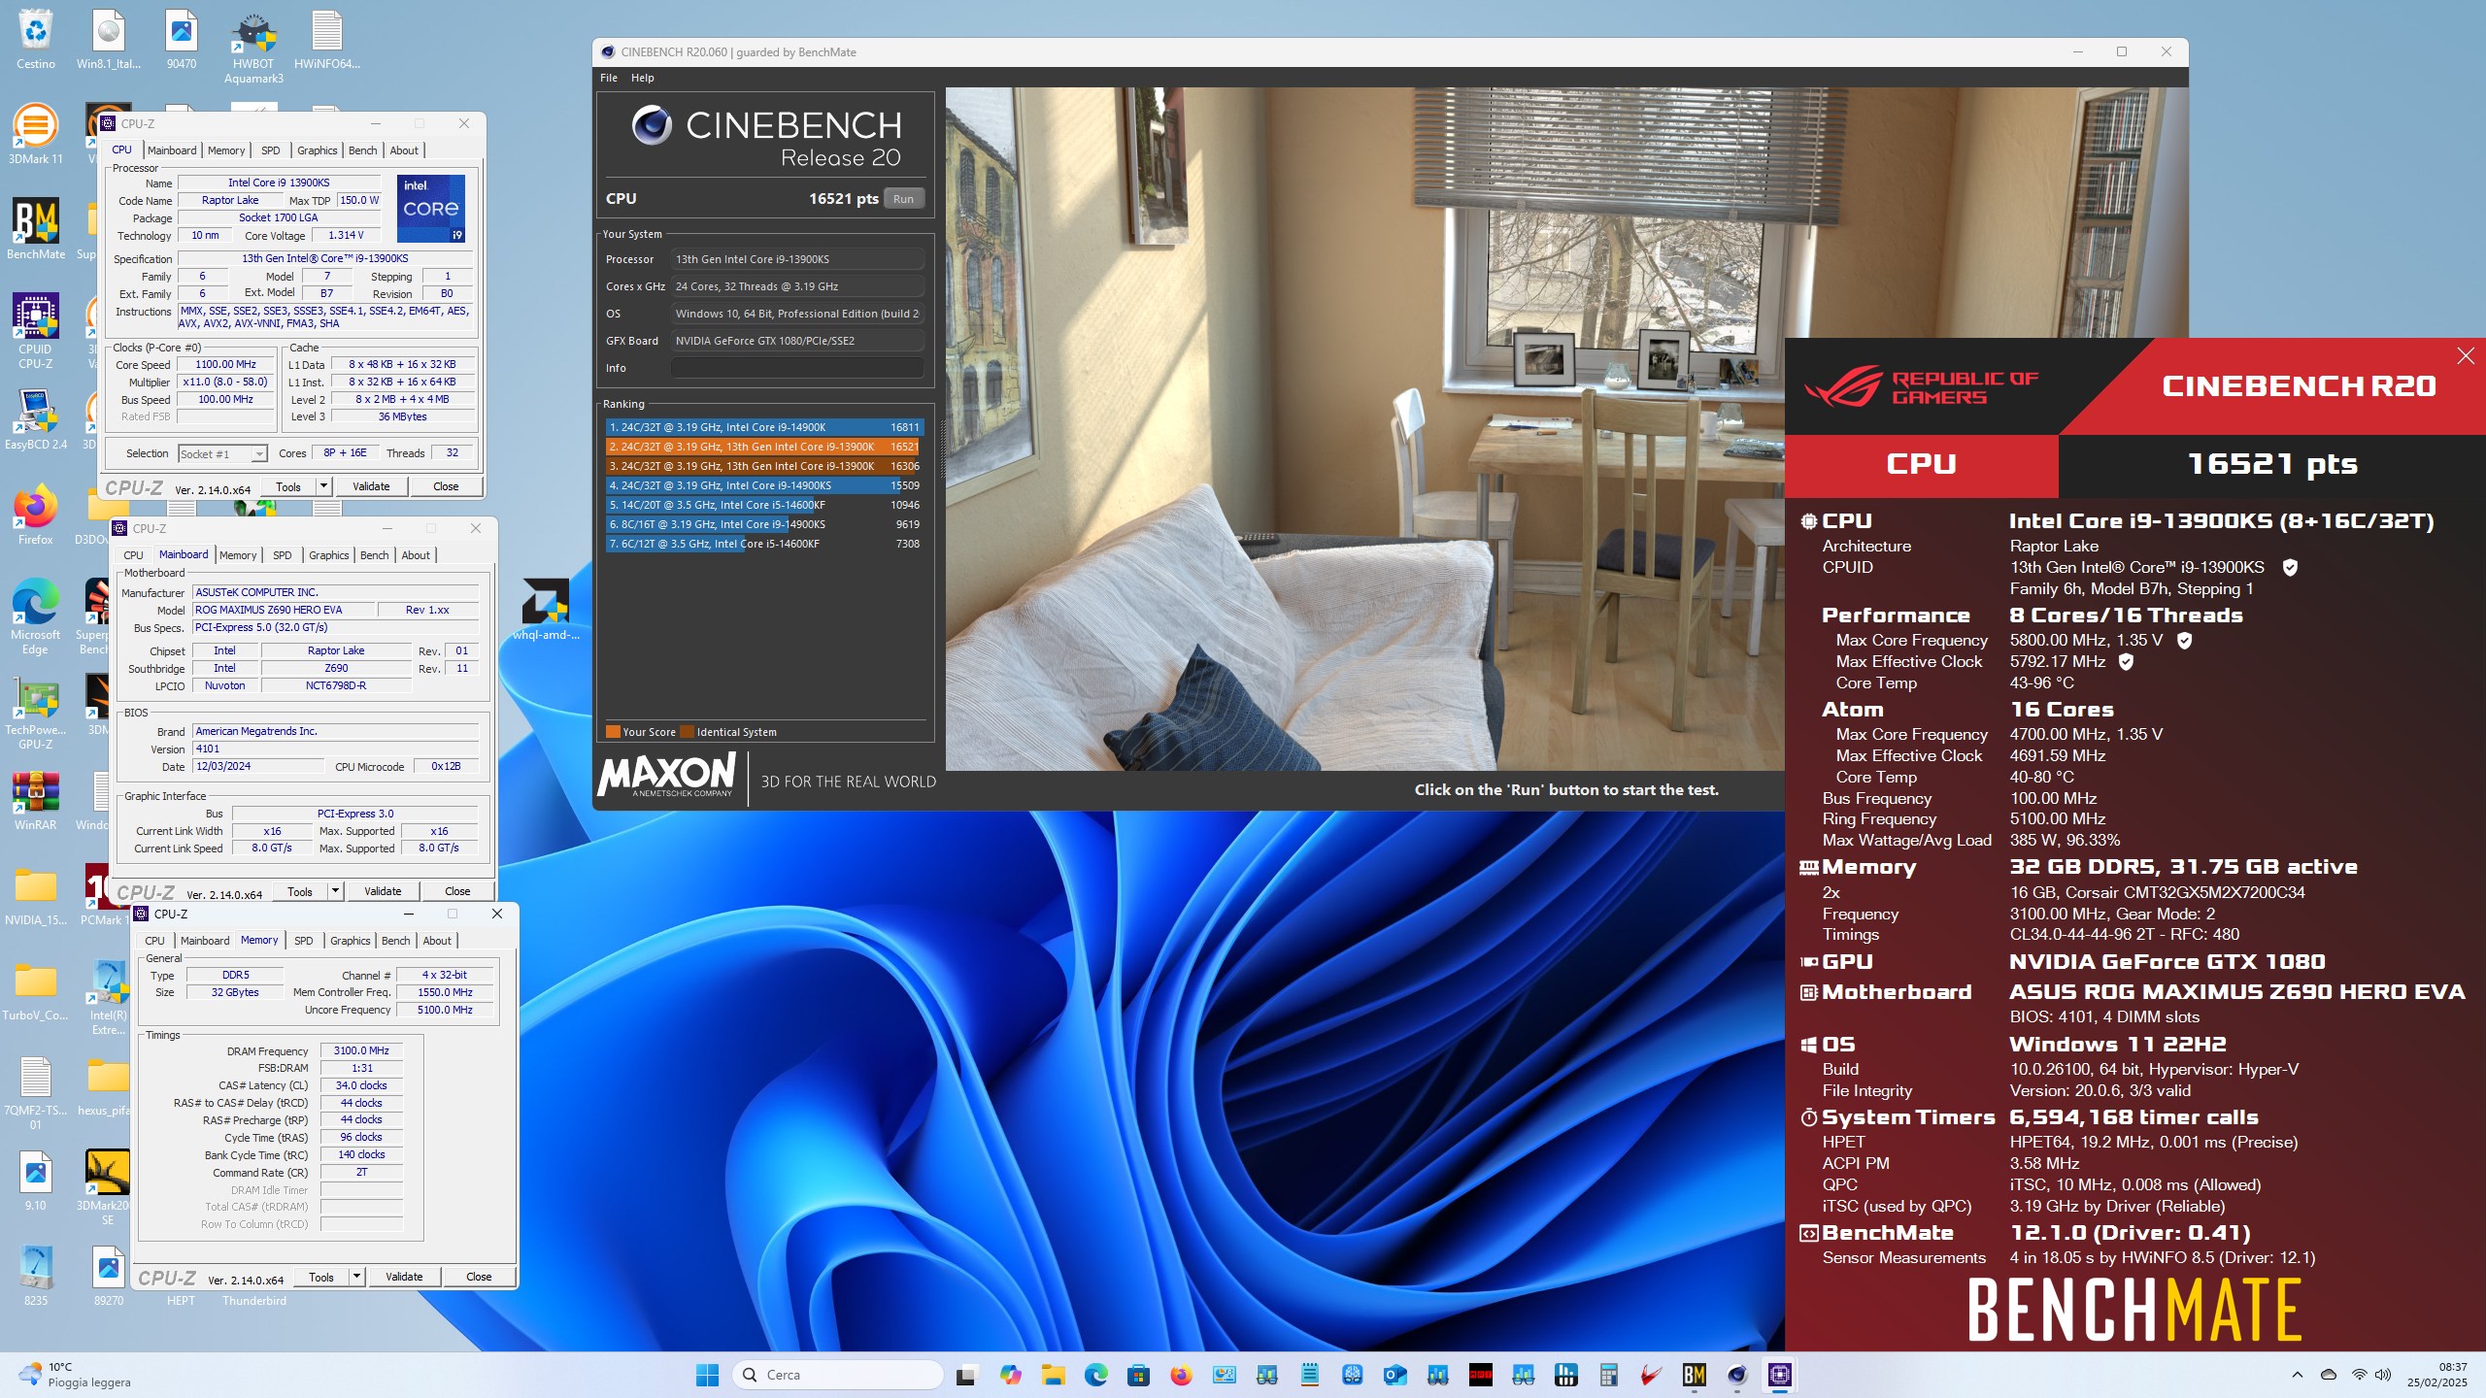Viewport: 2486px width, 1398px height.
Task: Click the Info input field in Cinebench
Action: pyautogui.click(x=796, y=368)
